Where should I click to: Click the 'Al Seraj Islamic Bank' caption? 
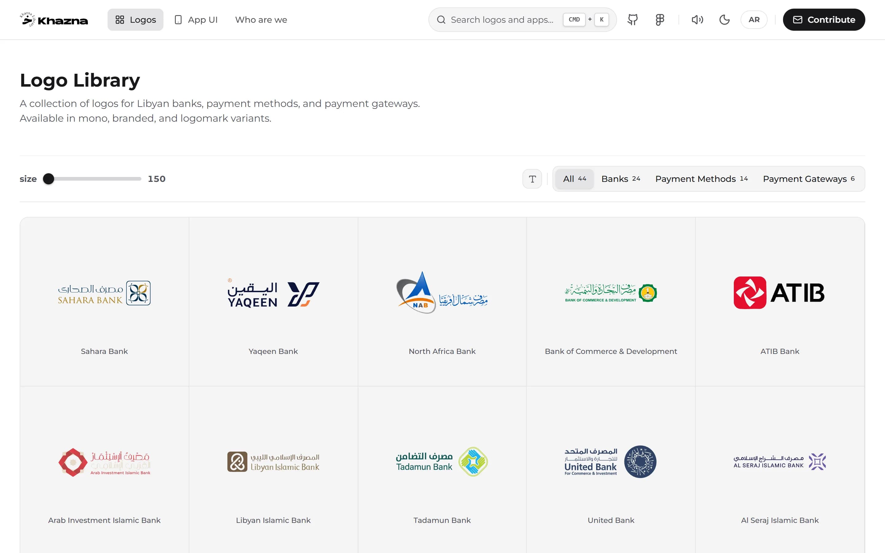pyautogui.click(x=780, y=520)
